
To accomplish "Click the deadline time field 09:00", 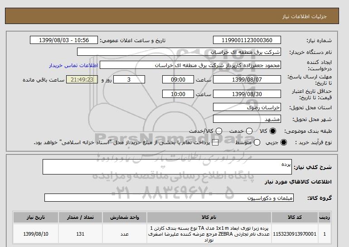I will click(x=178, y=79).
